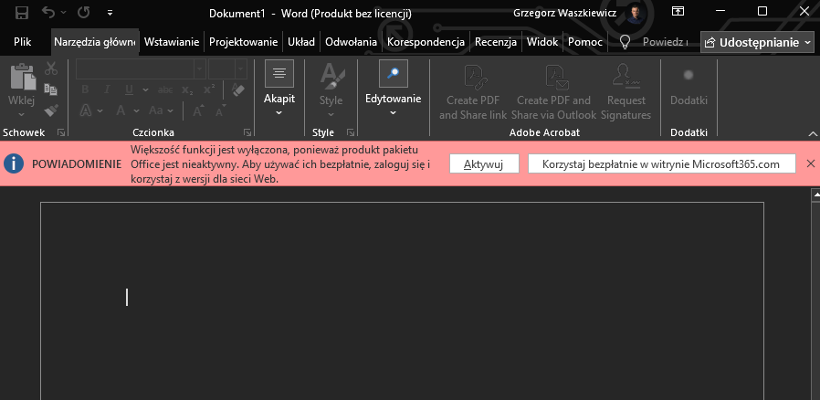This screenshot has width=820, height=400.
Task: Click the Increase Font Size icon
Action: pyautogui.click(x=199, y=111)
